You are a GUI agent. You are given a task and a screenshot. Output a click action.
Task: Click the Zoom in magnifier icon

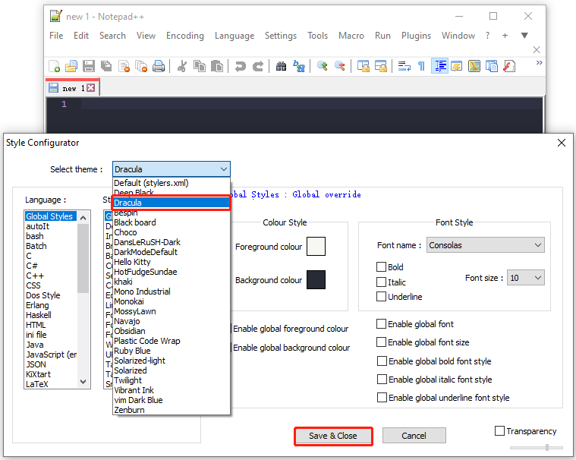coord(323,66)
